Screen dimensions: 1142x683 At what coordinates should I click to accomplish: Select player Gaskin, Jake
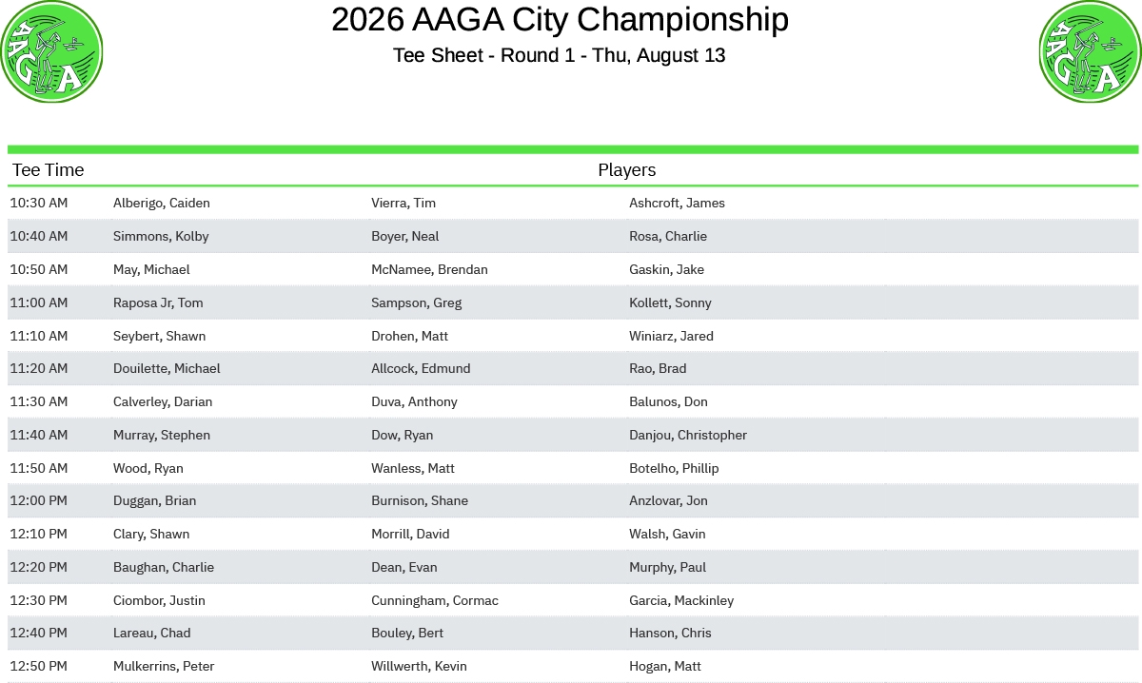click(667, 269)
